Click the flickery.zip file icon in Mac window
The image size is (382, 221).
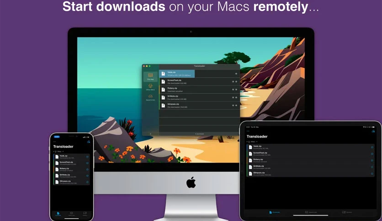click(163, 89)
